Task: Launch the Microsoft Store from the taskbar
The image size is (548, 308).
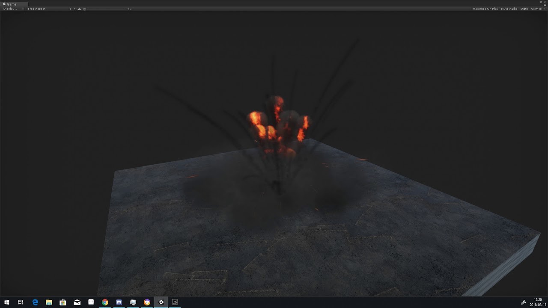Action: coord(62,302)
